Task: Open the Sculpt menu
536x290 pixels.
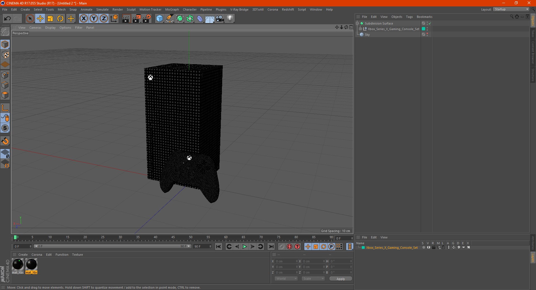Action: [131, 9]
